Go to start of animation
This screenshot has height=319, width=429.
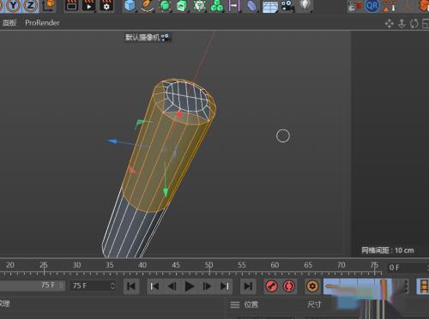(131, 286)
